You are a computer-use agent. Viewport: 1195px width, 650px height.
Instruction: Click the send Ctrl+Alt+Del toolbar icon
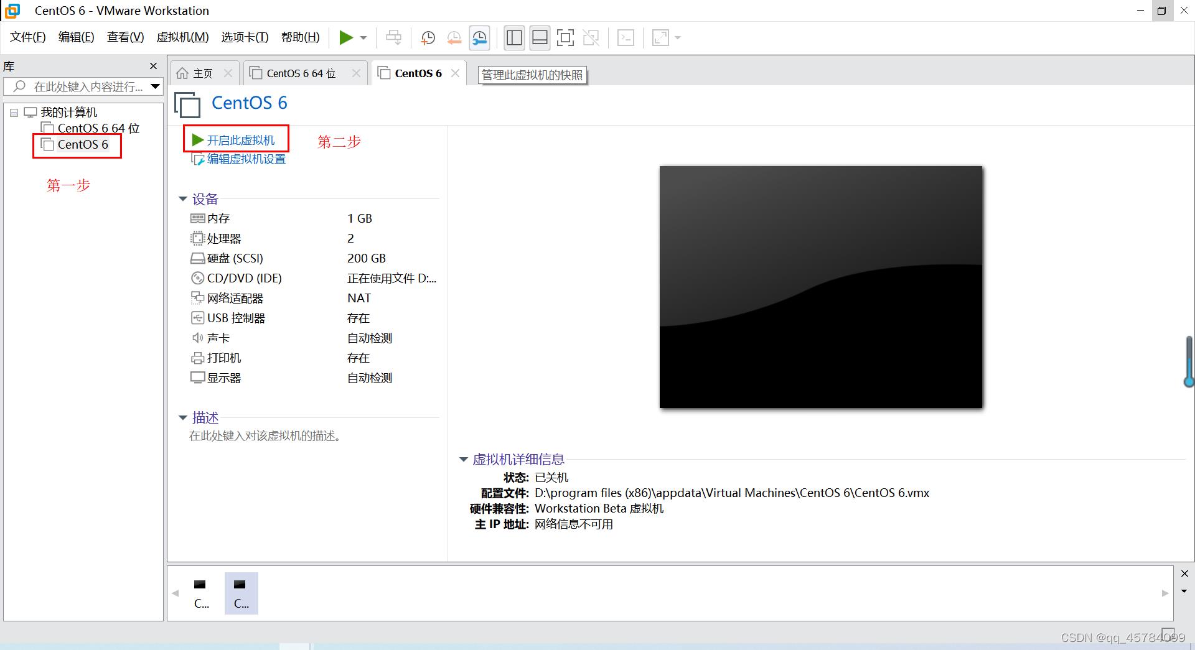click(393, 38)
